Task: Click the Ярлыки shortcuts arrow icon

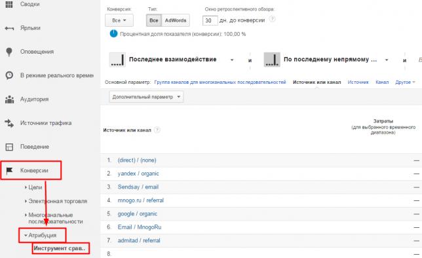Action: 9,28
